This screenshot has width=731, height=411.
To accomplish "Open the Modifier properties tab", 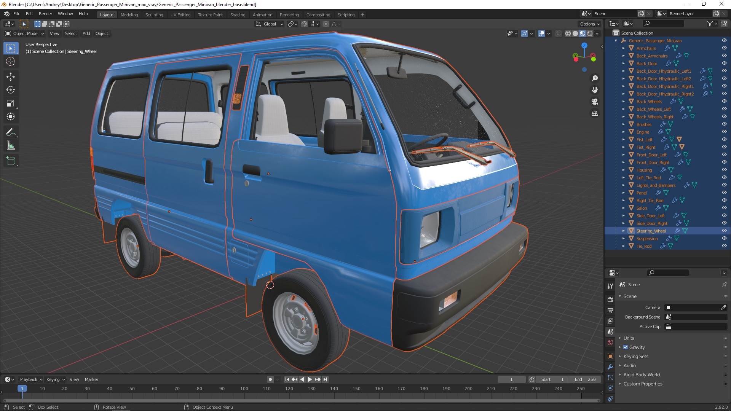I will [x=610, y=367].
